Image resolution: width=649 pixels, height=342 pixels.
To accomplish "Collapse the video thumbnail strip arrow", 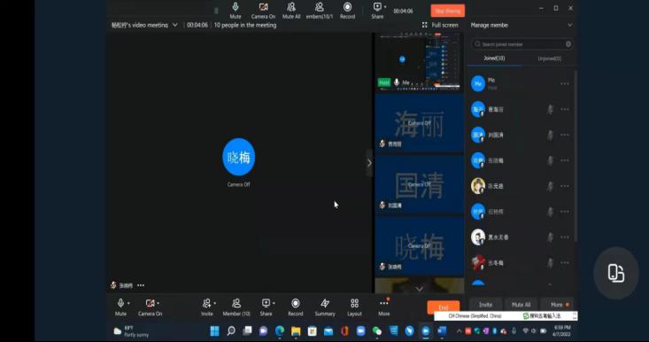I will pos(369,163).
